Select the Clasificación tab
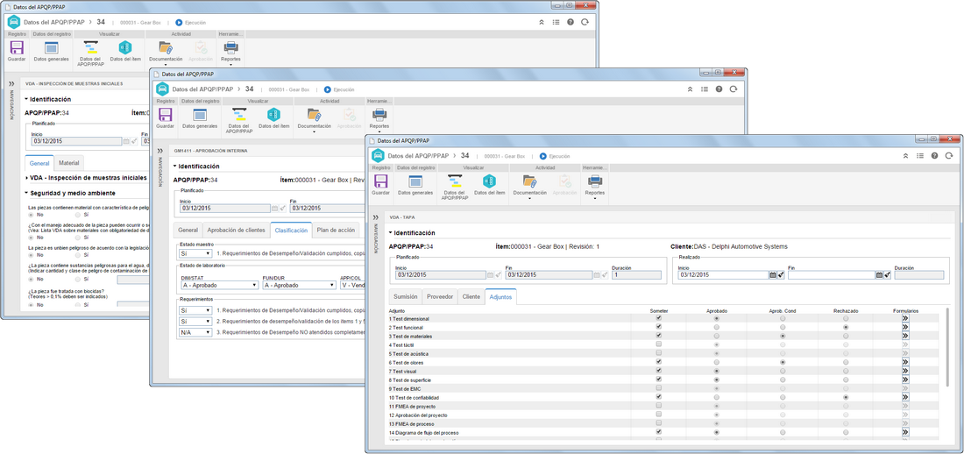The height and width of the screenshot is (454, 964). pyautogui.click(x=292, y=231)
